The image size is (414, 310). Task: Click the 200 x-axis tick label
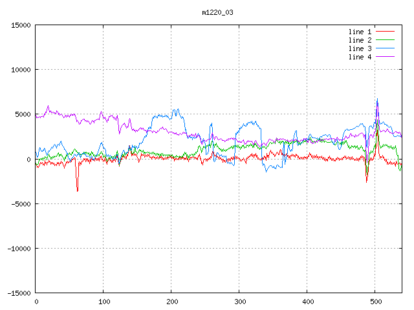171,301
